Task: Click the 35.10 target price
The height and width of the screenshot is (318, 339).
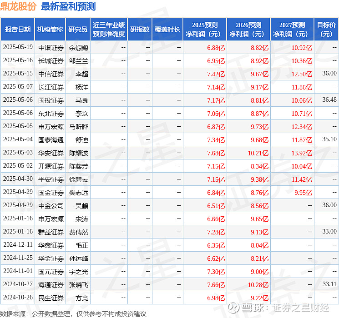Action: tap(329, 139)
